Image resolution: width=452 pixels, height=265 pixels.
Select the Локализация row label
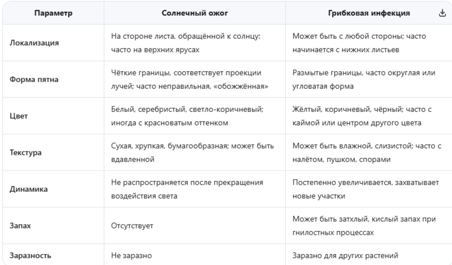tap(34, 43)
